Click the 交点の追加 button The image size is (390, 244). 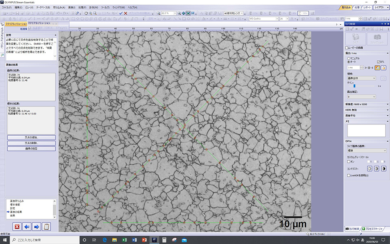[31, 137]
